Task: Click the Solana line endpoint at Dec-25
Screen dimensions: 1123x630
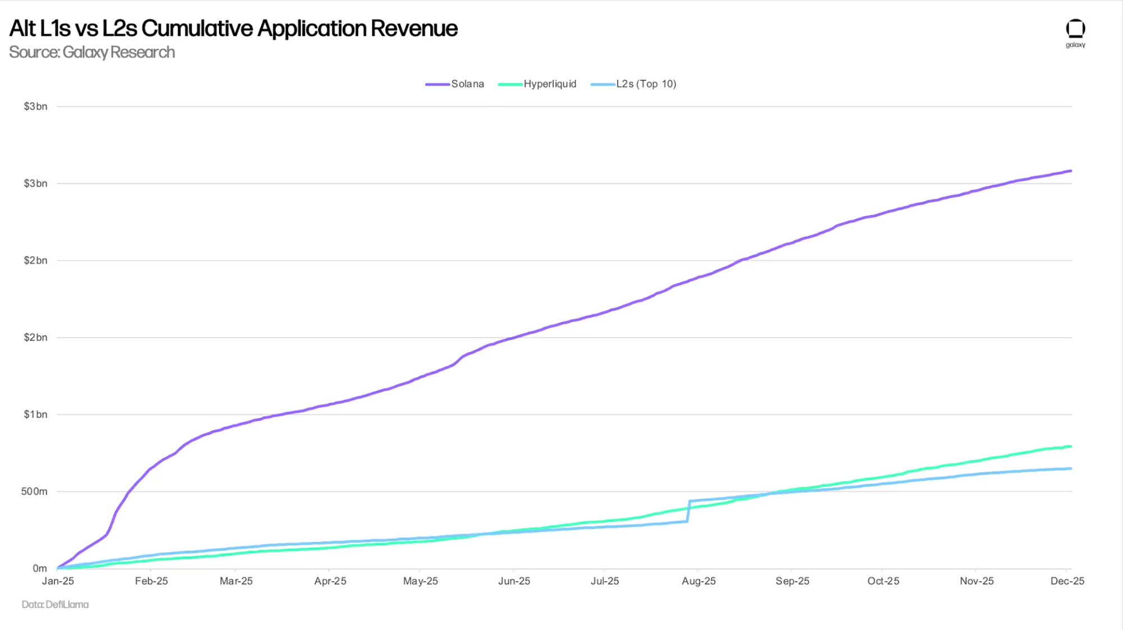Action: (1070, 171)
